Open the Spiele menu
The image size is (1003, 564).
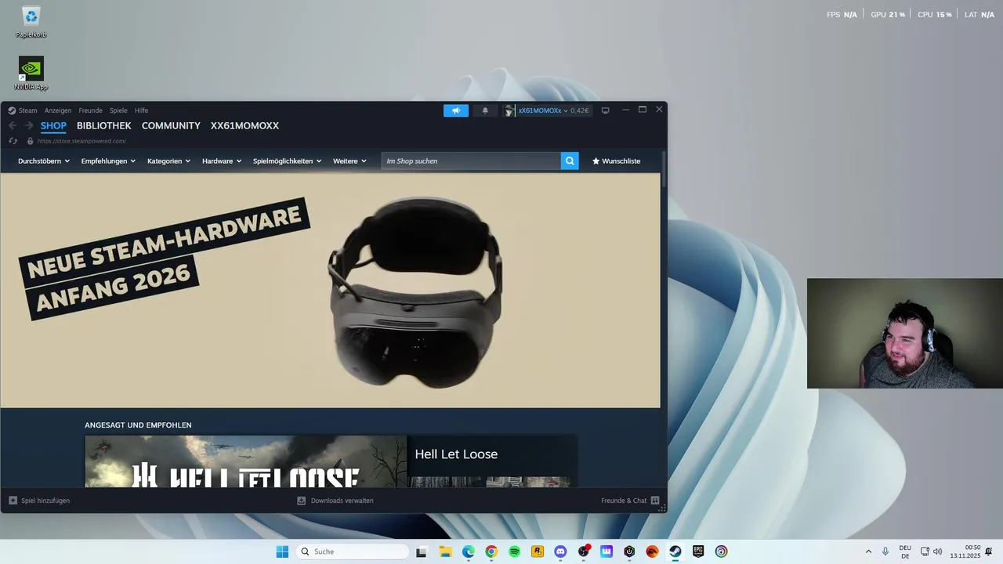(x=118, y=110)
